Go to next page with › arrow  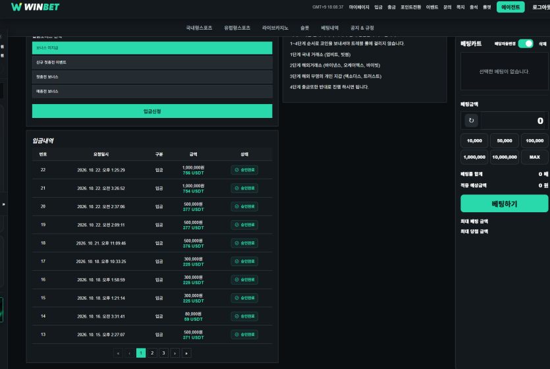(175, 353)
